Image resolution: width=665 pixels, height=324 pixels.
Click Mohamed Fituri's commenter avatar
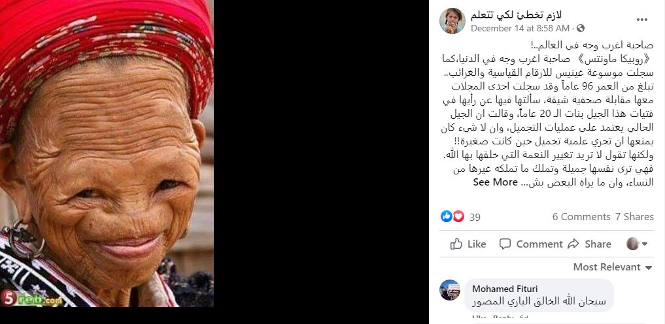coord(450,290)
